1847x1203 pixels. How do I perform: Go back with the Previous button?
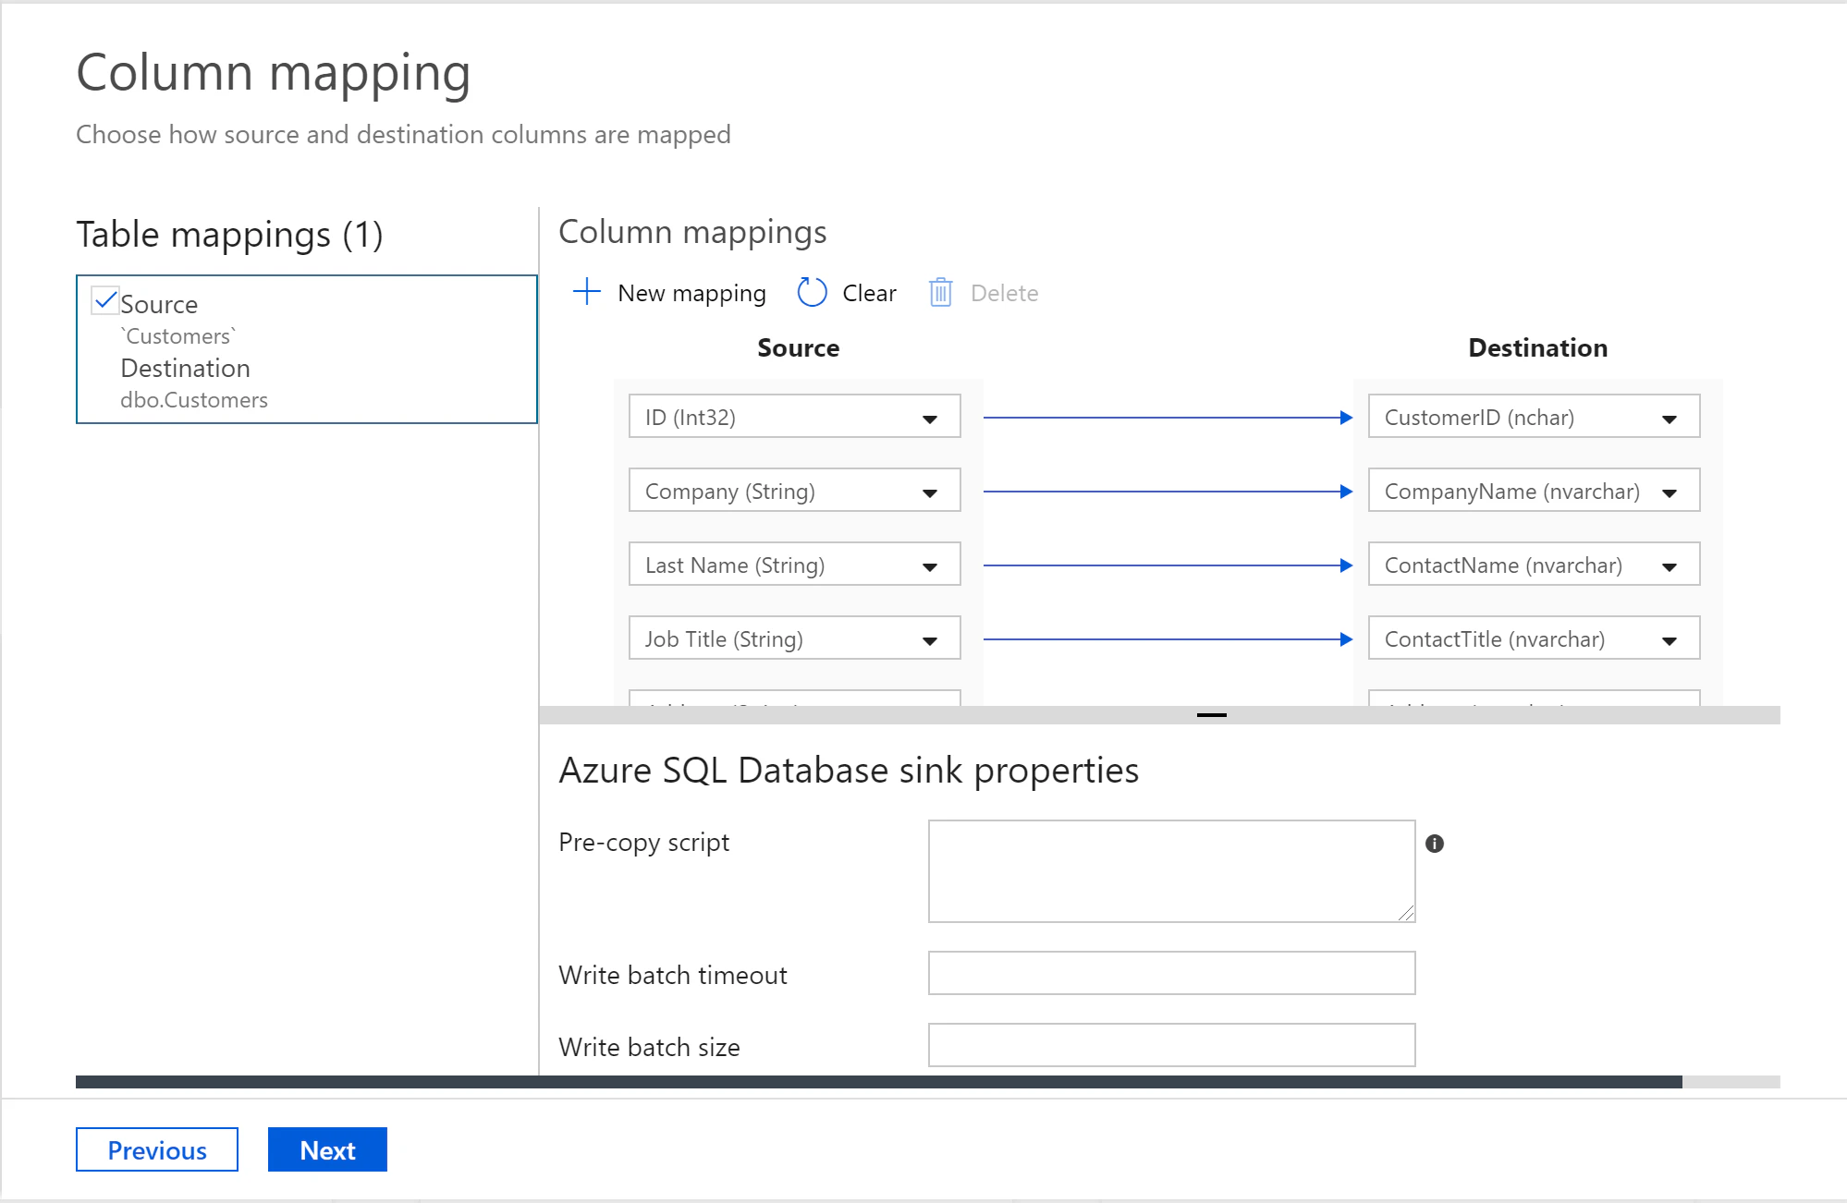pos(157,1149)
